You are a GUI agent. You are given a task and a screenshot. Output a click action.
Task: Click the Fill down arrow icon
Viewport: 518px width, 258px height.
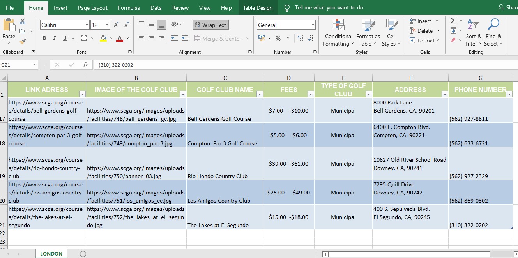(453, 30)
